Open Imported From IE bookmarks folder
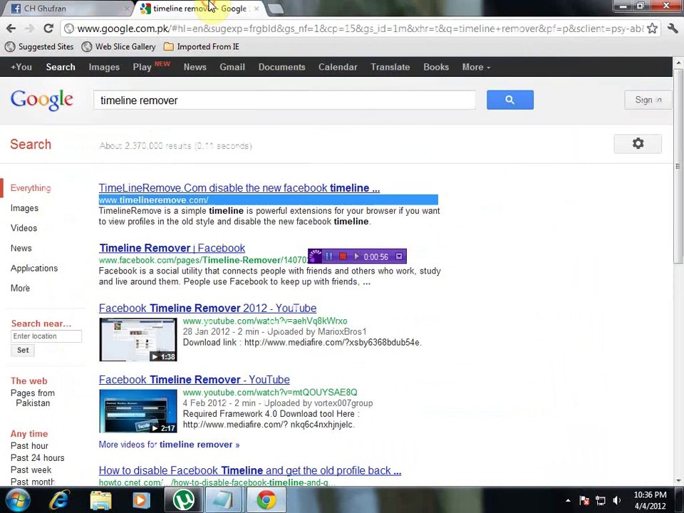This screenshot has height=513, width=684. pyautogui.click(x=201, y=47)
